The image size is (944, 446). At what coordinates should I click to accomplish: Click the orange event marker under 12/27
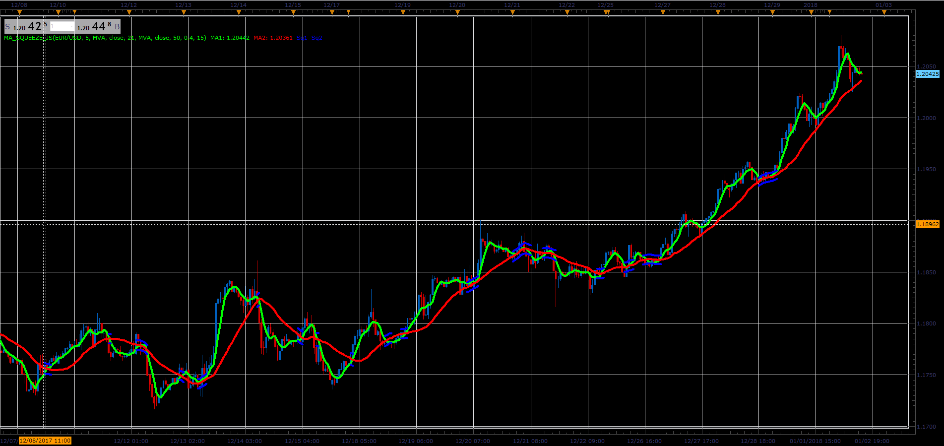[663, 12]
